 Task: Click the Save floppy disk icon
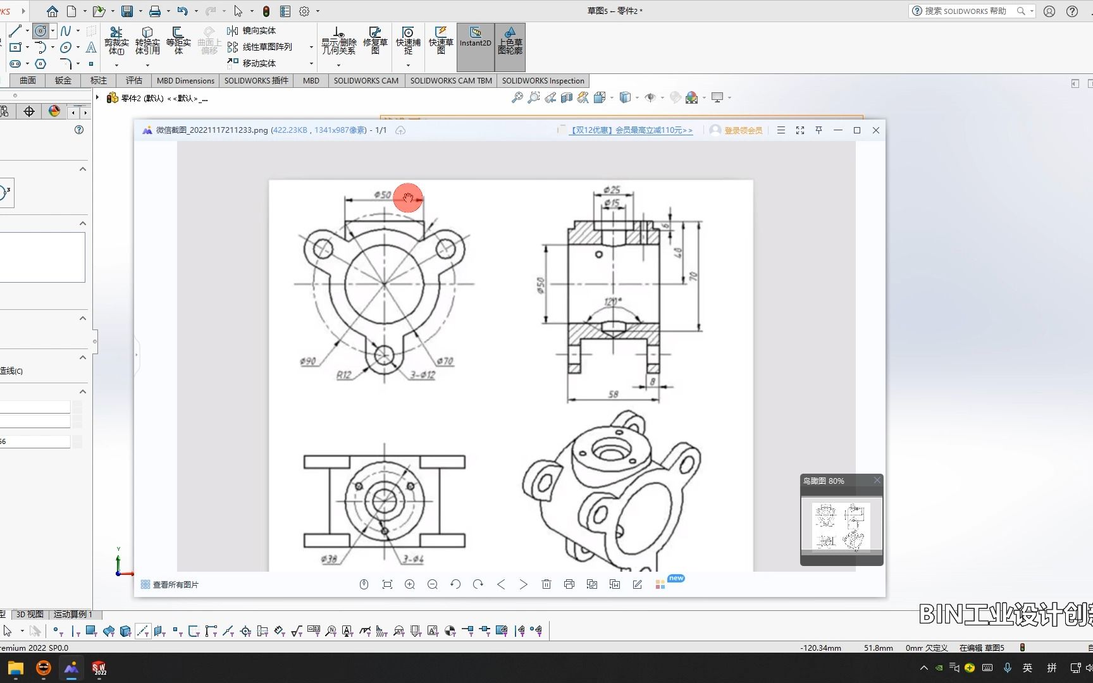coord(127,11)
